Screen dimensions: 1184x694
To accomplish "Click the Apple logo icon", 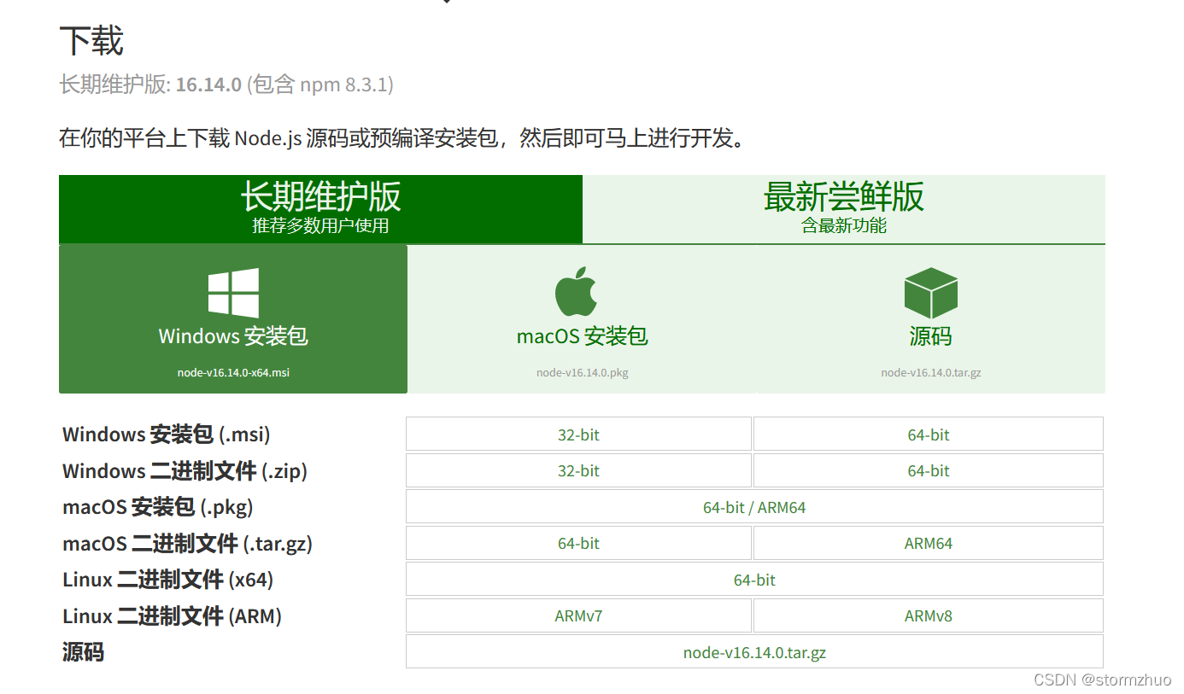I will pyautogui.click(x=576, y=292).
